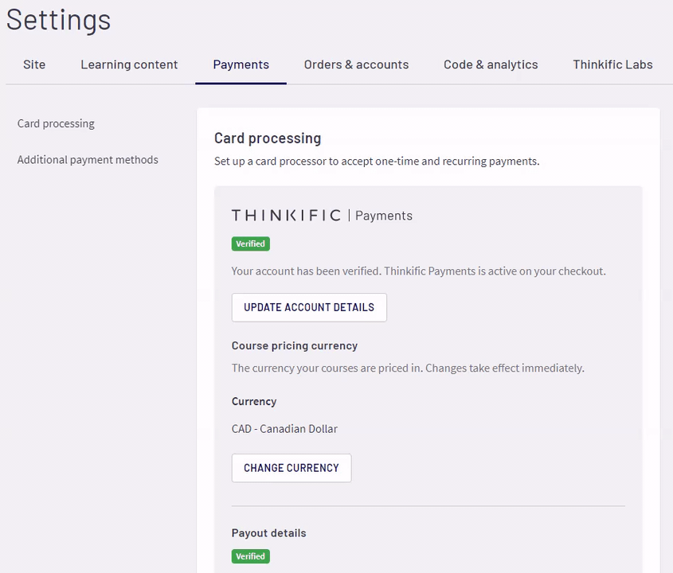This screenshot has width=673, height=573.
Task: Click the Verified badge under Payout details
Action: [x=251, y=556]
